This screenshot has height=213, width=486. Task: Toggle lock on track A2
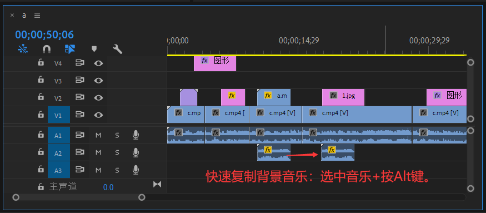point(41,152)
